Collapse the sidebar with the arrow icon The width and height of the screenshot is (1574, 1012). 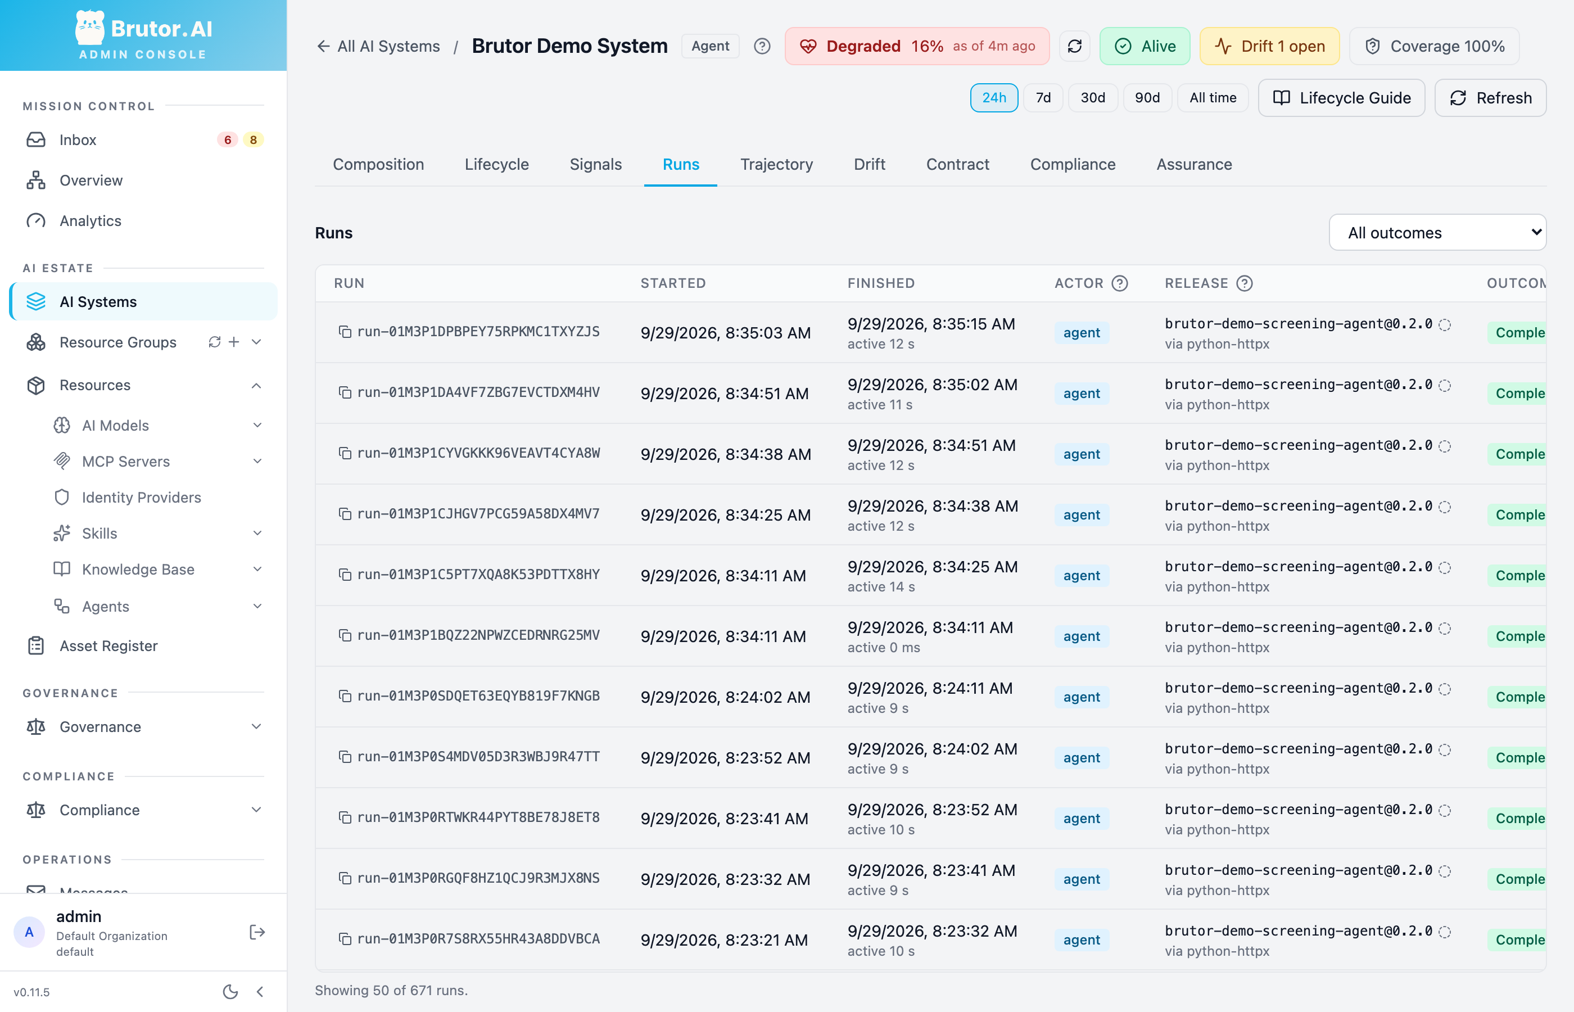(x=260, y=992)
